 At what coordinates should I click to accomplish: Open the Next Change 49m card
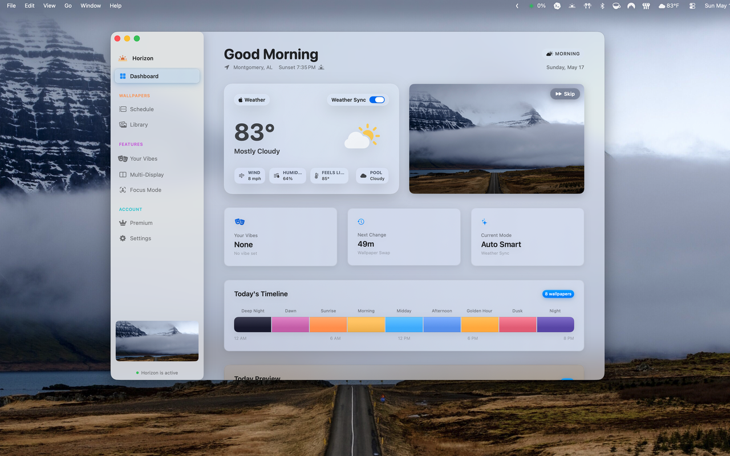tap(404, 237)
